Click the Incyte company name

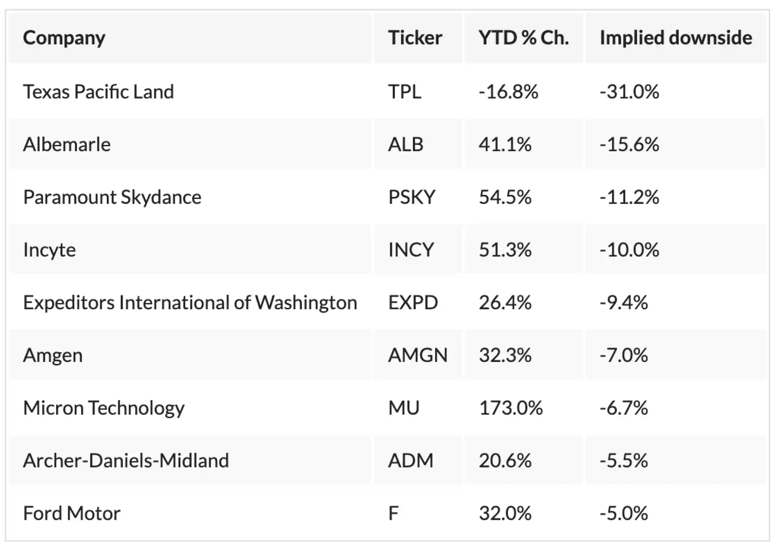pos(49,250)
